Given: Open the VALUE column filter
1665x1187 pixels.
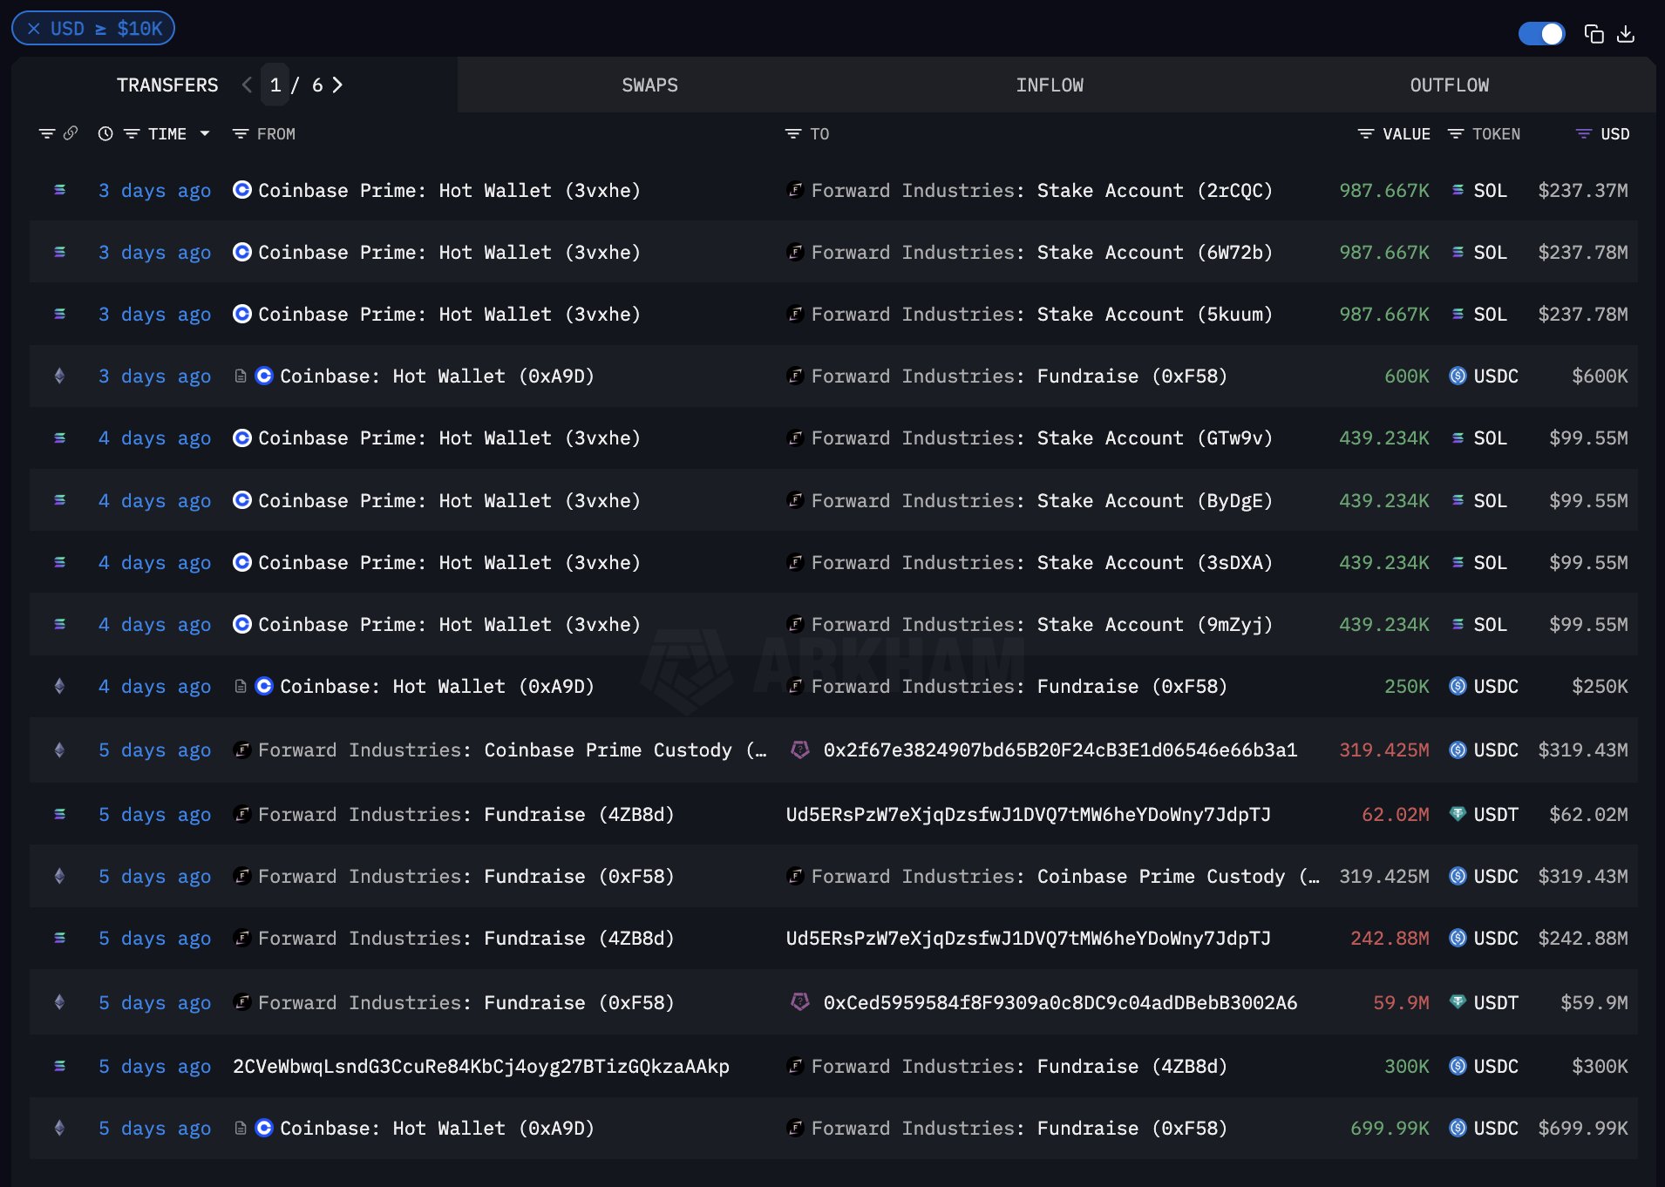Looking at the screenshot, I should [1366, 133].
